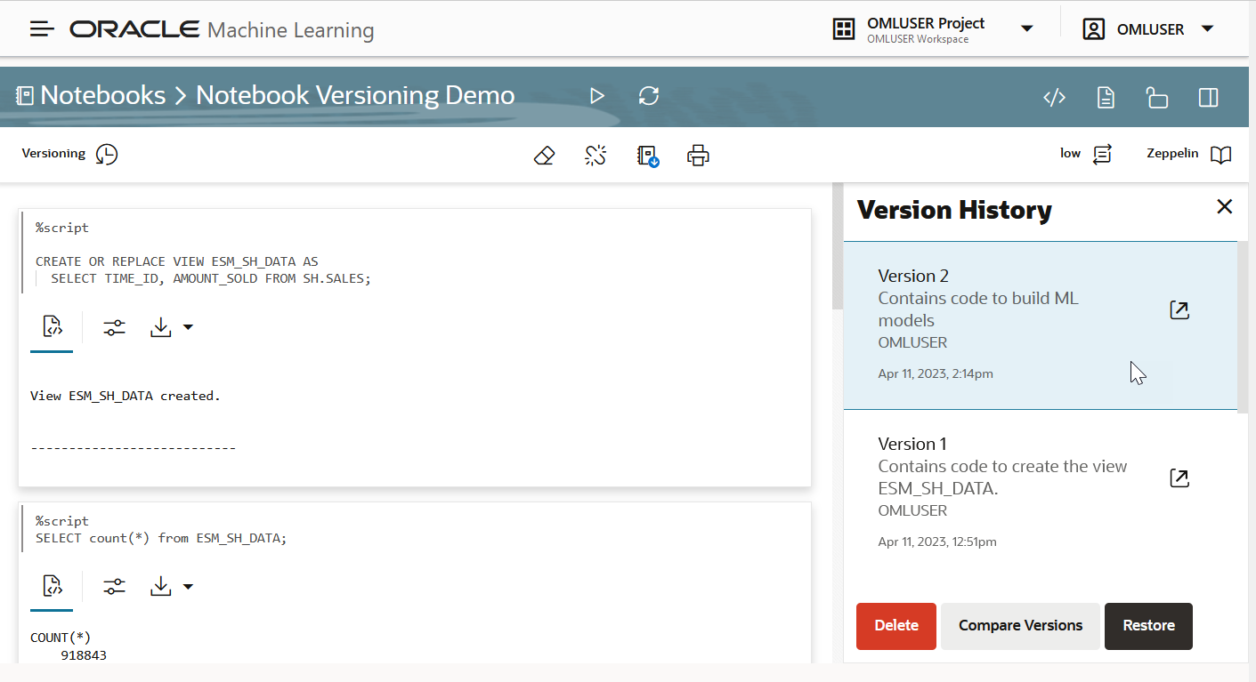Export the notebook with download icon
The width and height of the screenshot is (1256, 682).
(x=648, y=156)
